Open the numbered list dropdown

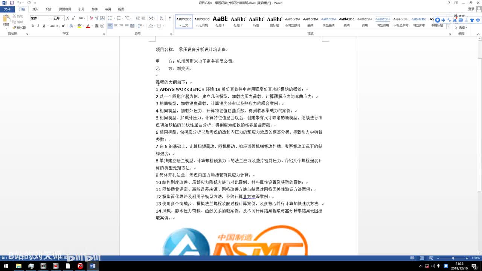[x=123, y=18]
